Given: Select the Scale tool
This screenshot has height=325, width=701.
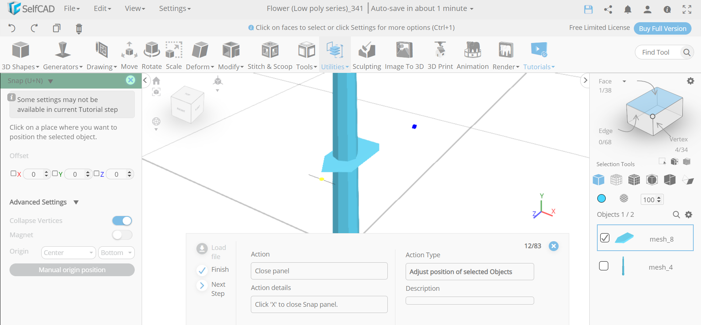Looking at the screenshot, I should coord(174,55).
